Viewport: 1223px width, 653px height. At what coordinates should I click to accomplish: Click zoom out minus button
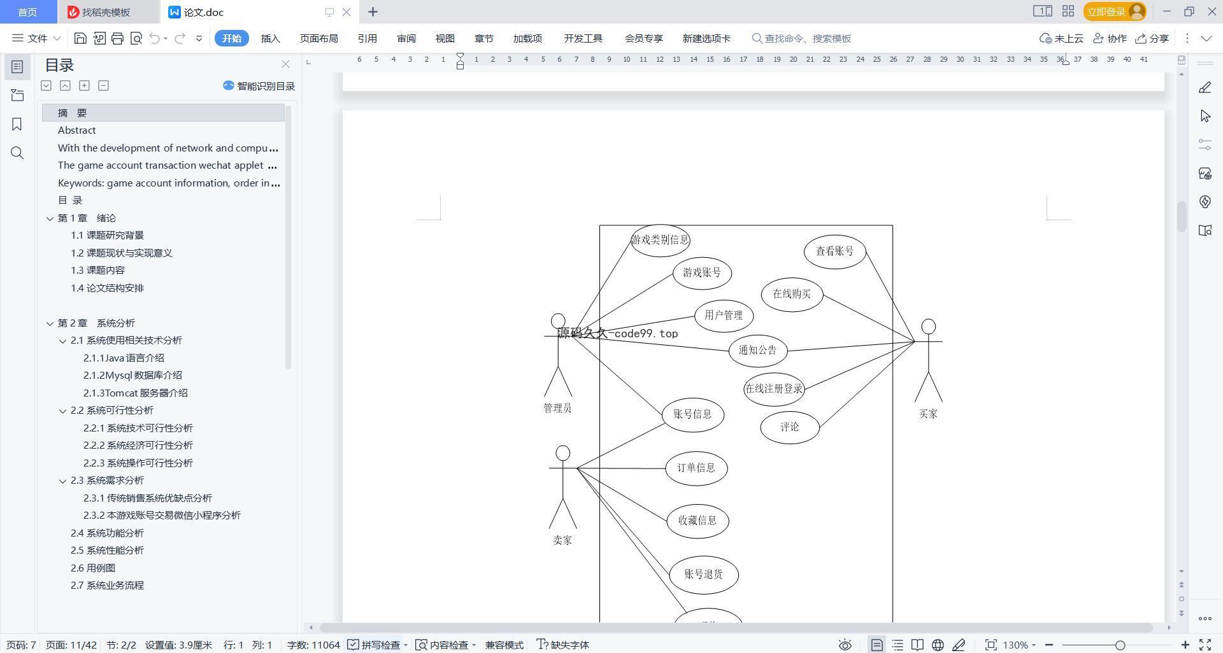pyautogui.click(x=1049, y=645)
